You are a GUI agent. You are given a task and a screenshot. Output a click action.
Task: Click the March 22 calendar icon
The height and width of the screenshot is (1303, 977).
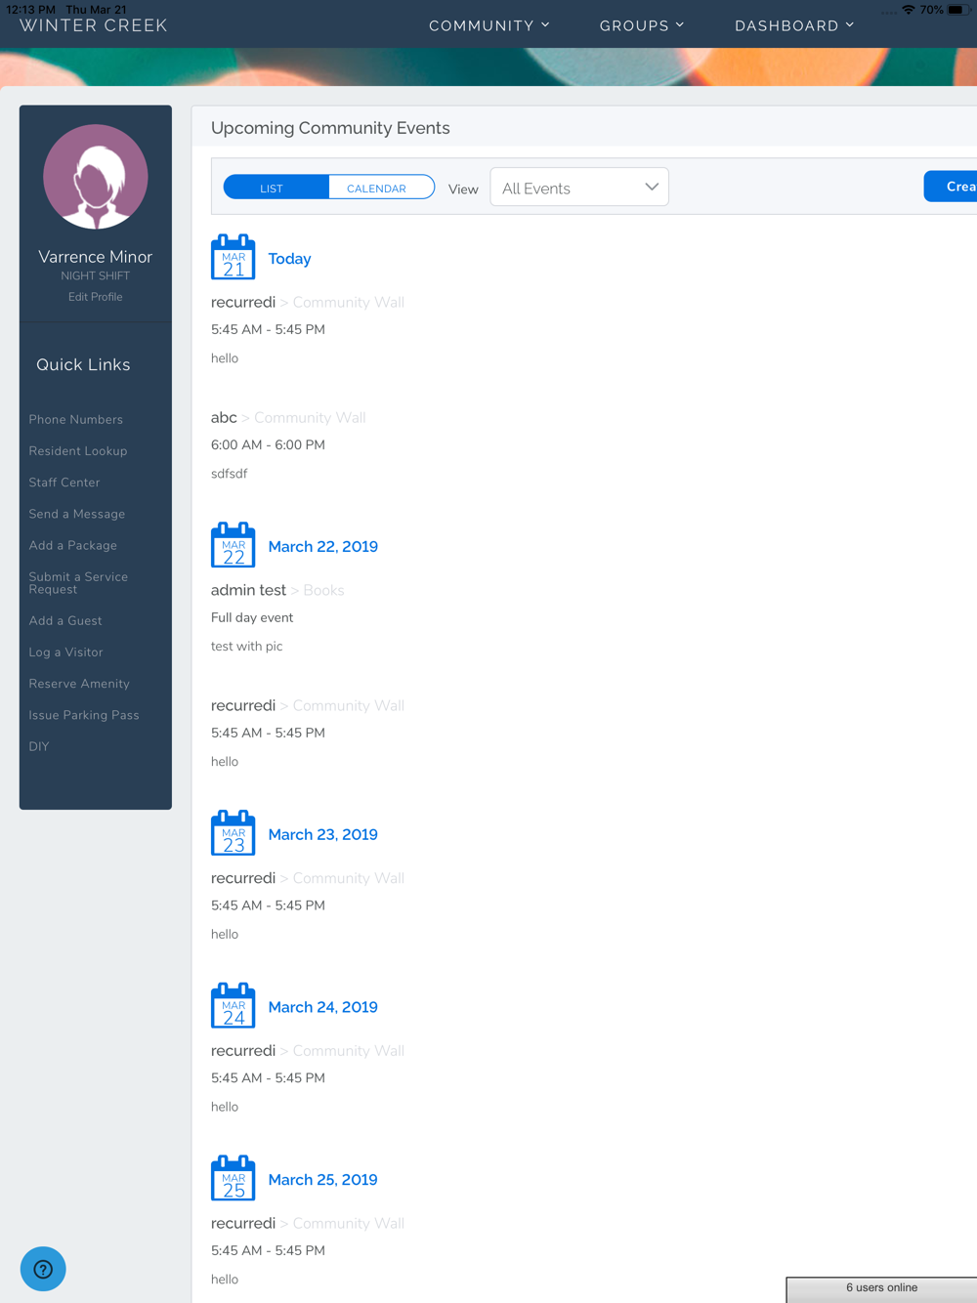pos(233,546)
